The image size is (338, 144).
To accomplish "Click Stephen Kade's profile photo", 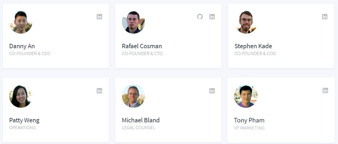I will tap(246, 22).
